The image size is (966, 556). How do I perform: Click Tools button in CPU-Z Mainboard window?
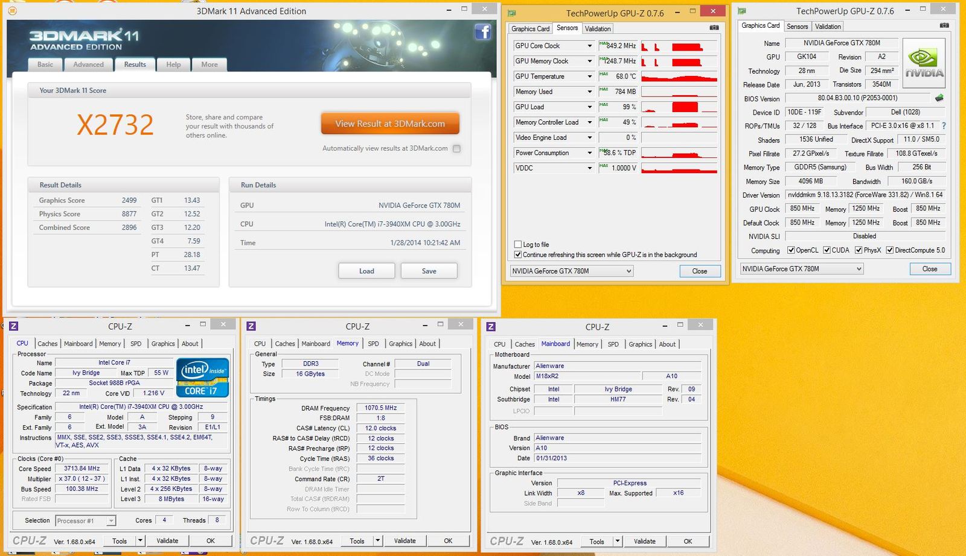(597, 542)
